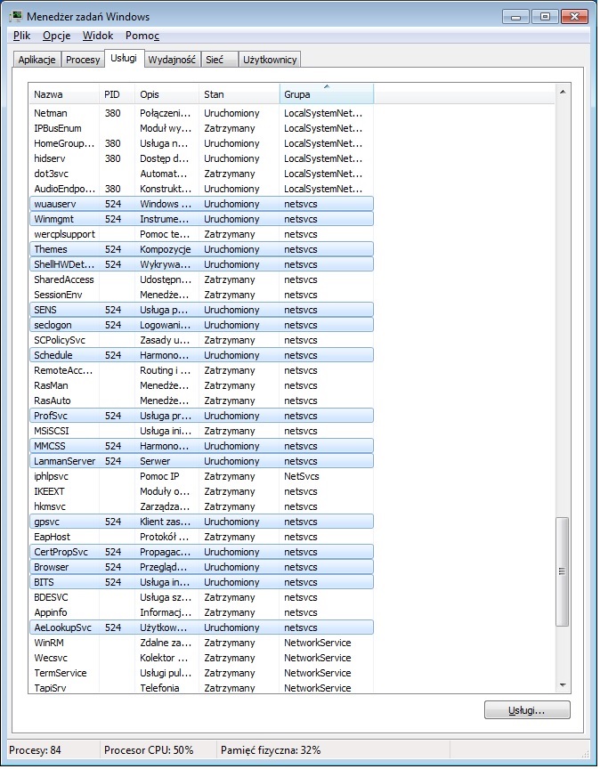This screenshot has height=769, width=600.
Task: Click the scrollbar down arrow
Action: click(563, 685)
